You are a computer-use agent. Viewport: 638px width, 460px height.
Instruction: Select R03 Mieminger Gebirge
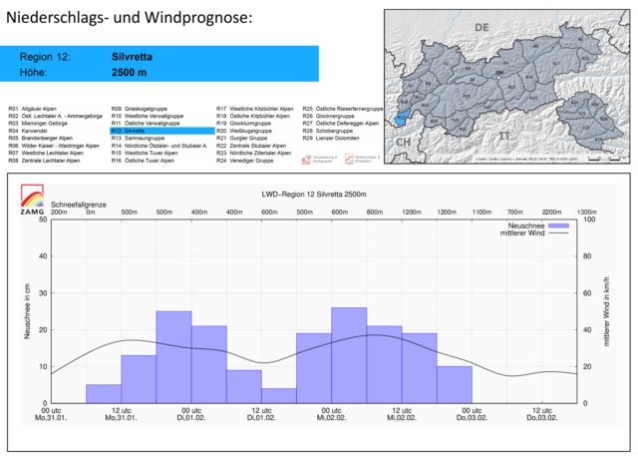pos(38,124)
